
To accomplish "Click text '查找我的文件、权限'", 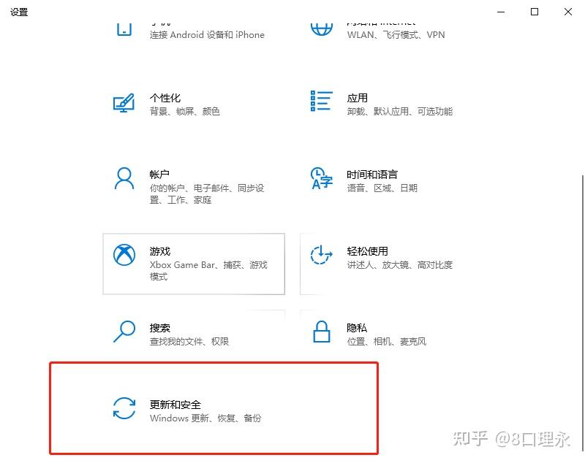I will 189,342.
